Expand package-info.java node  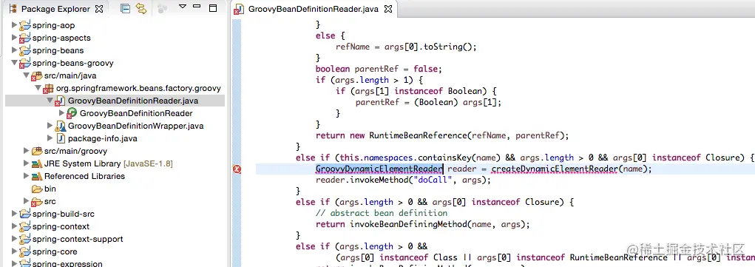click(x=50, y=138)
